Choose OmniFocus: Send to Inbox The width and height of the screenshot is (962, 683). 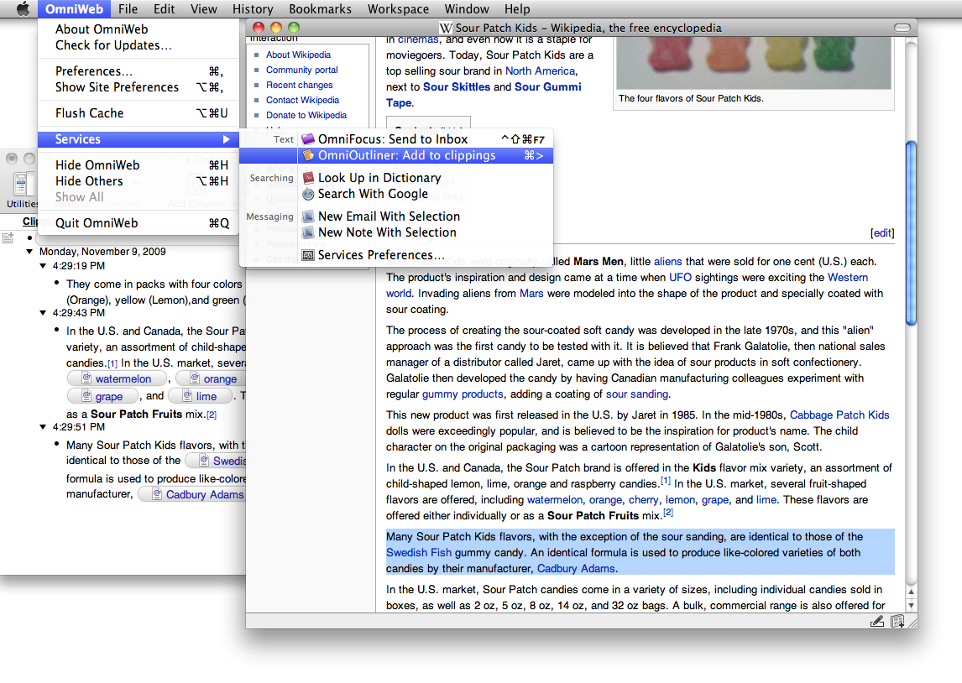[x=393, y=139]
